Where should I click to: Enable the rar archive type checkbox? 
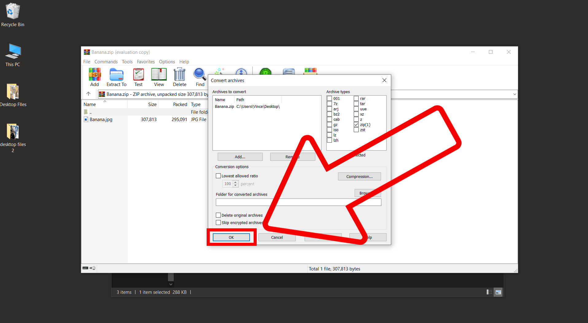point(356,98)
